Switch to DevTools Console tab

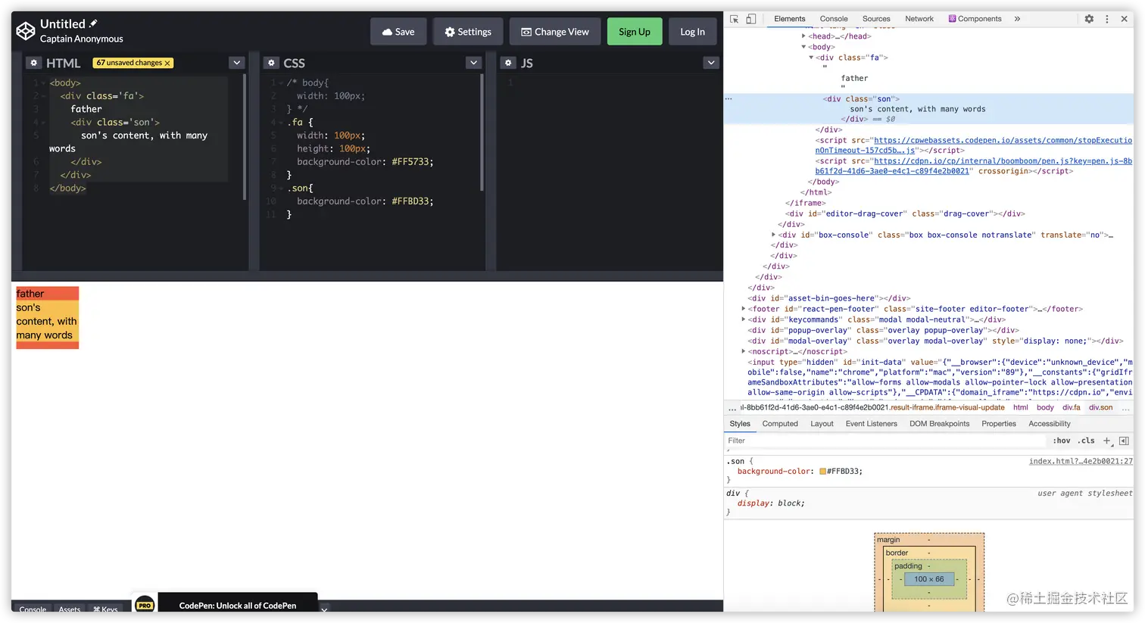click(x=834, y=19)
